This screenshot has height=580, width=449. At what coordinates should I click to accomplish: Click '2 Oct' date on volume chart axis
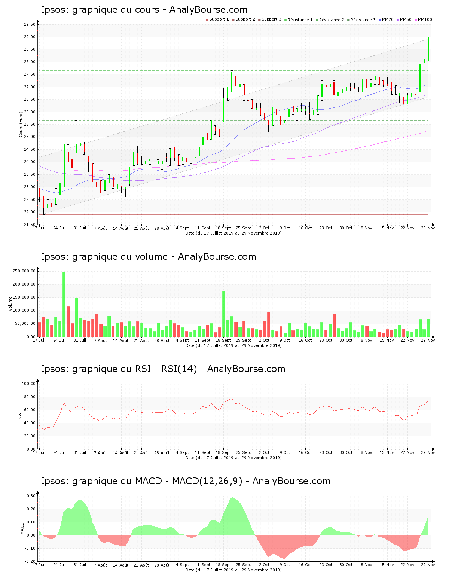click(x=264, y=340)
